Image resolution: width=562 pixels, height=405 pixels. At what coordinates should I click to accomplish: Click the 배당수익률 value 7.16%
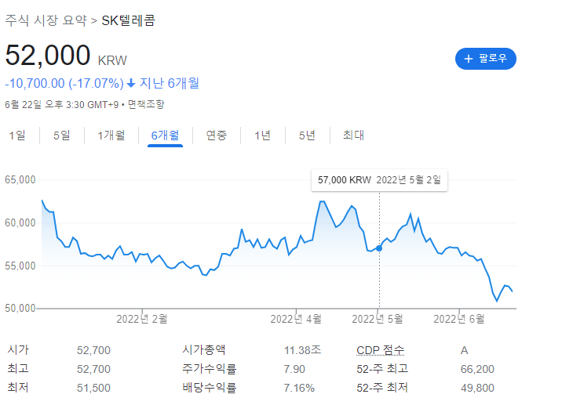pos(299,388)
